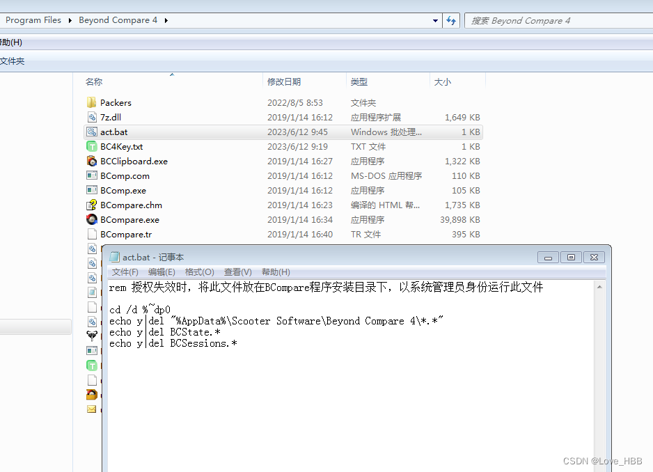The width and height of the screenshot is (653, 472).
Task: Select the act.bat file name
Action: (x=113, y=132)
